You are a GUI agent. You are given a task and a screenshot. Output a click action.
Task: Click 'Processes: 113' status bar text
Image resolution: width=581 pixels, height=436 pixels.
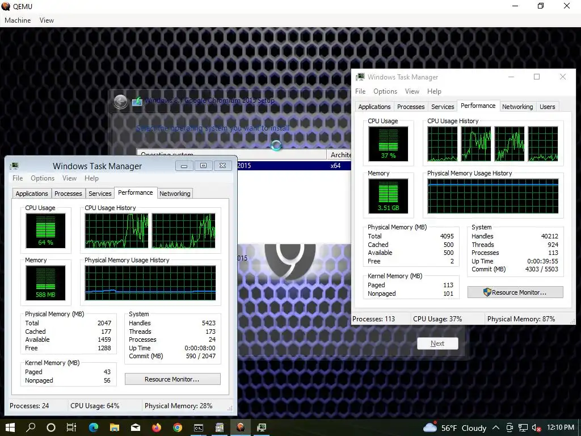click(373, 319)
